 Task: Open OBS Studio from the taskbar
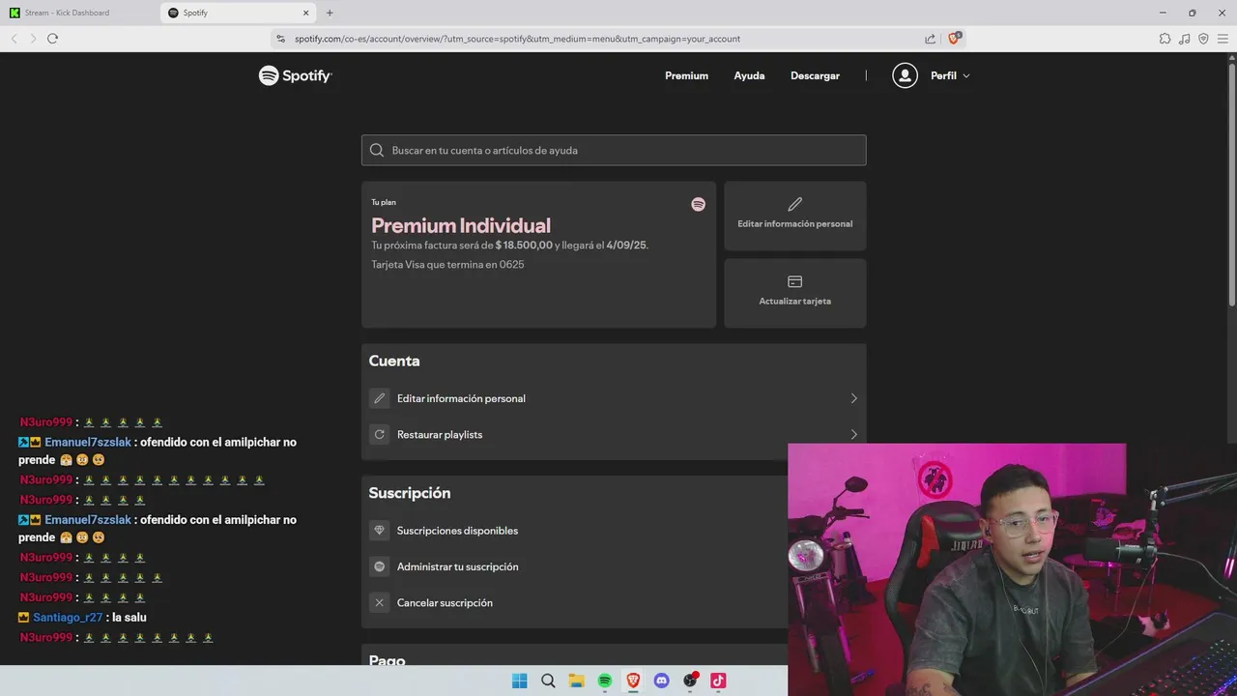click(690, 681)
